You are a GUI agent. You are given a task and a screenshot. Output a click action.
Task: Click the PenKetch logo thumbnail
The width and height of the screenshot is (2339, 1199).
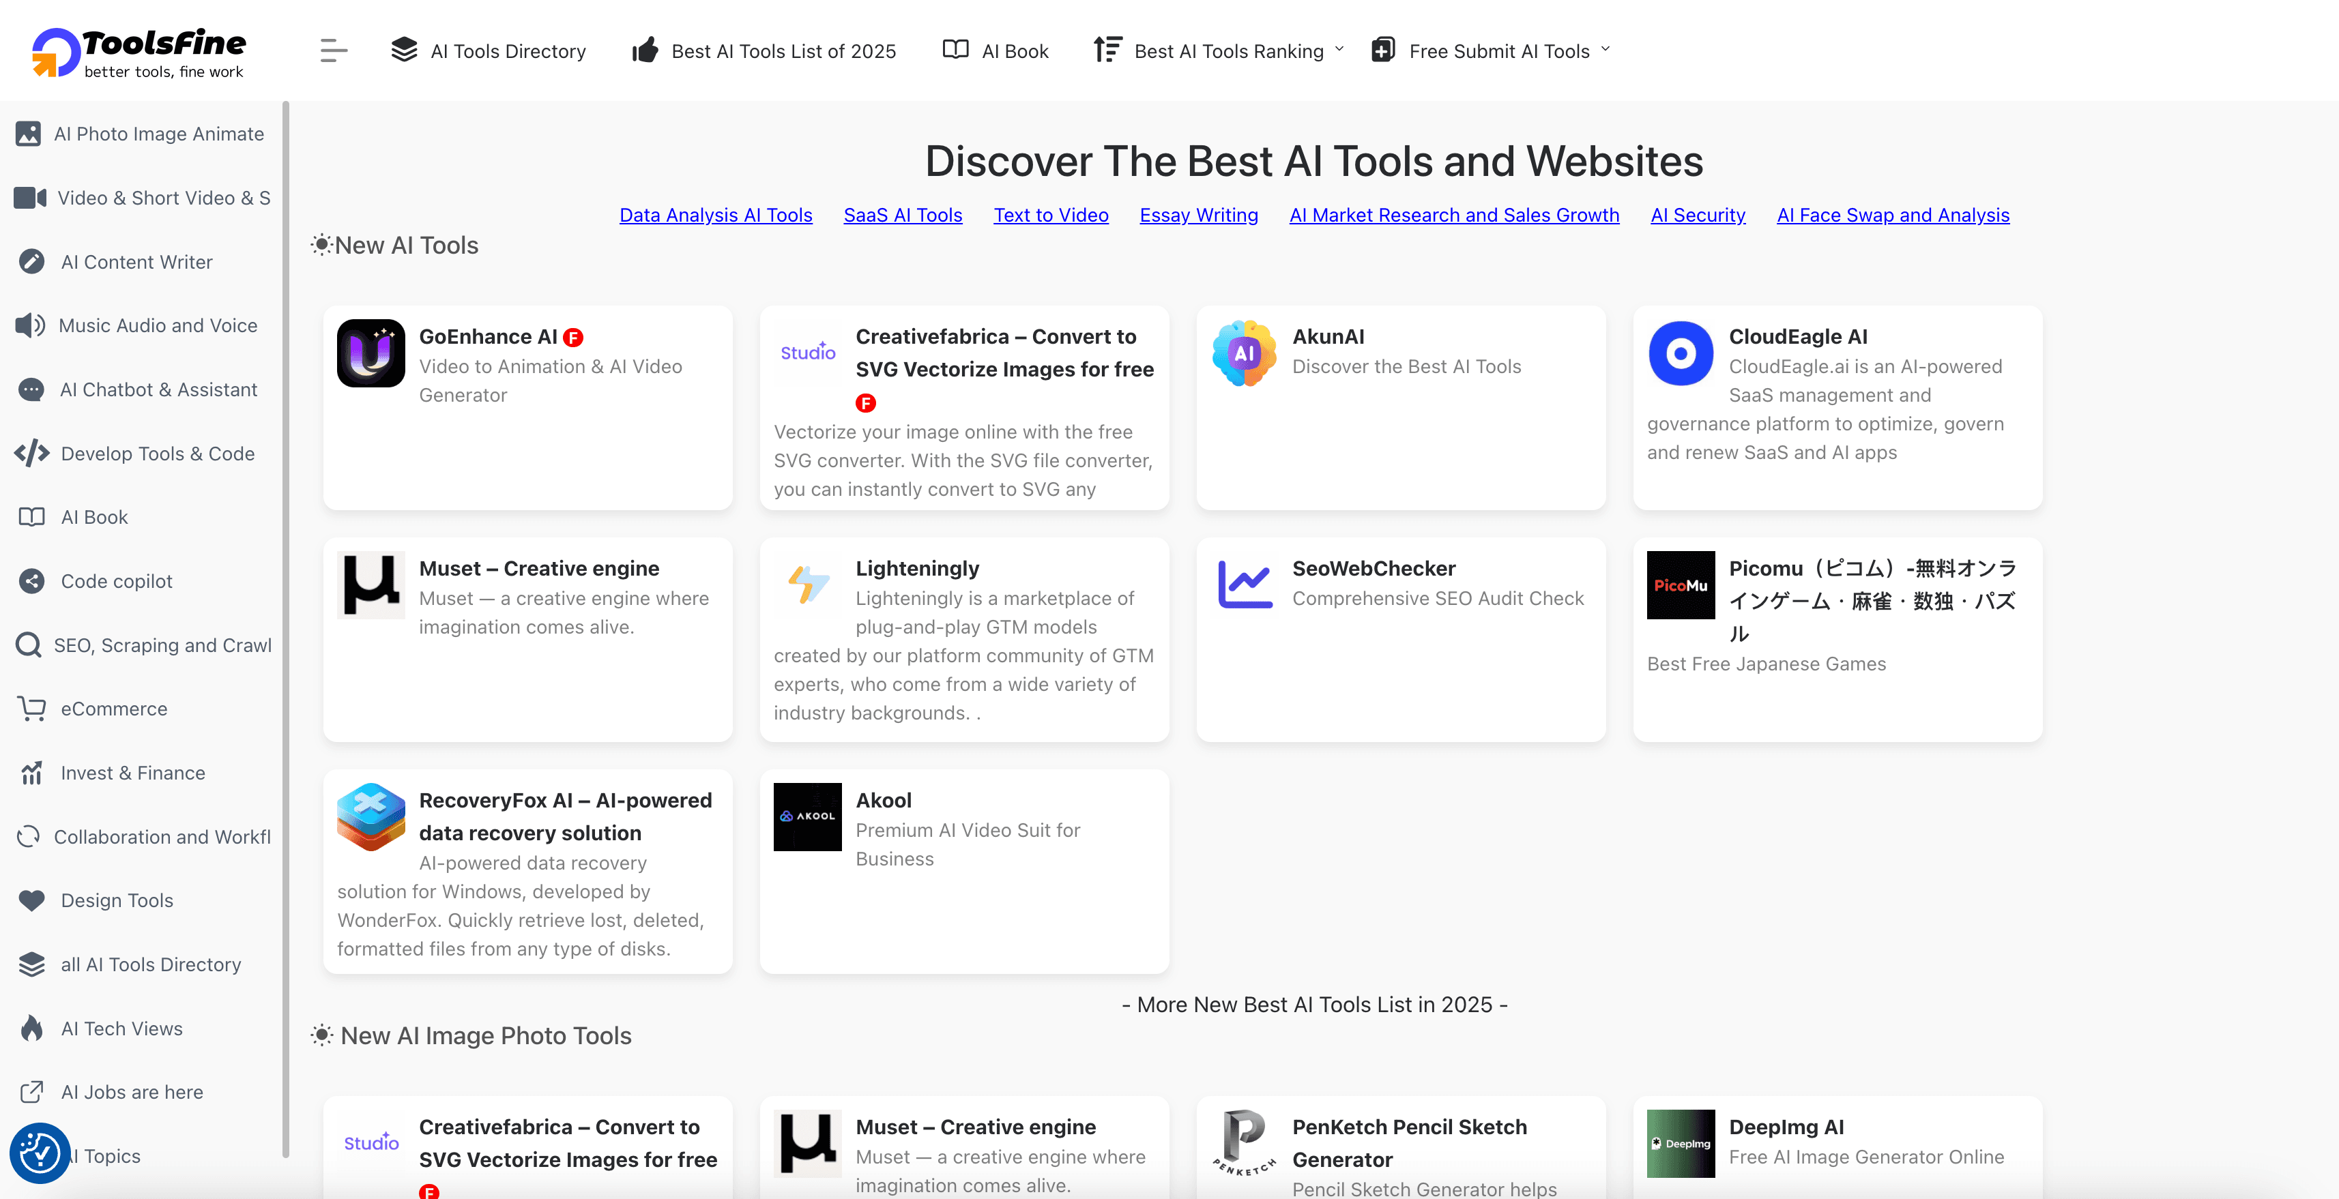click(x=1244, y=1144)
